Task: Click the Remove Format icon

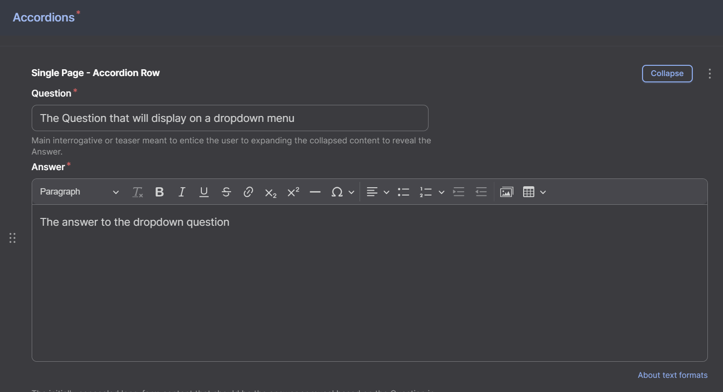Action: click(x=137, y=192)
